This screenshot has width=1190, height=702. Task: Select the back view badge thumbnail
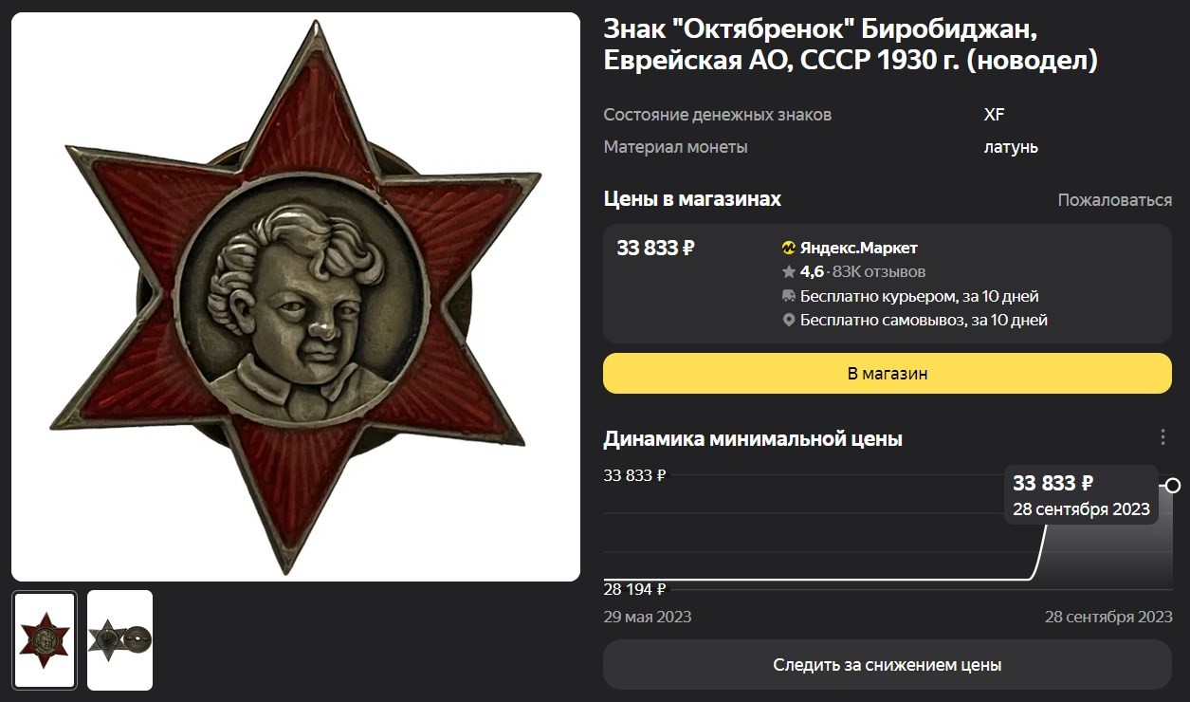coord(119,640)
